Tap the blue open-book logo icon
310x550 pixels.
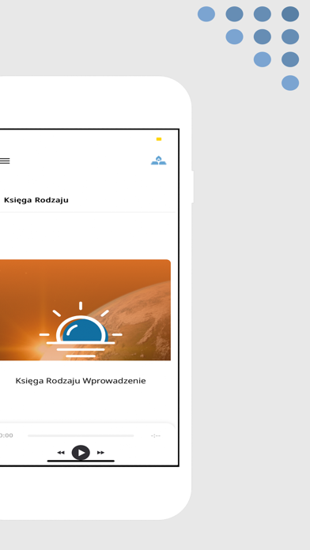159,160
